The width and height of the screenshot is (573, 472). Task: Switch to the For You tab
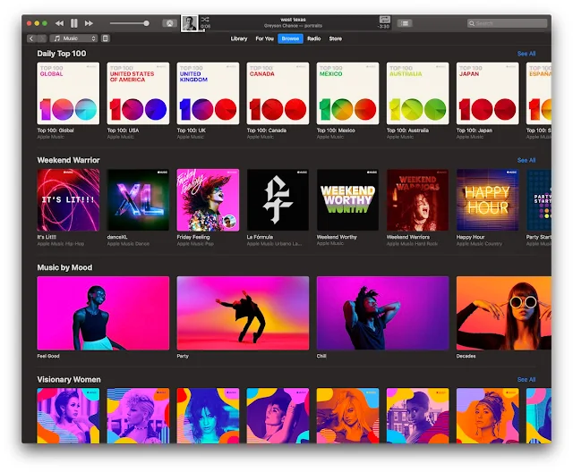click(265, 38)
